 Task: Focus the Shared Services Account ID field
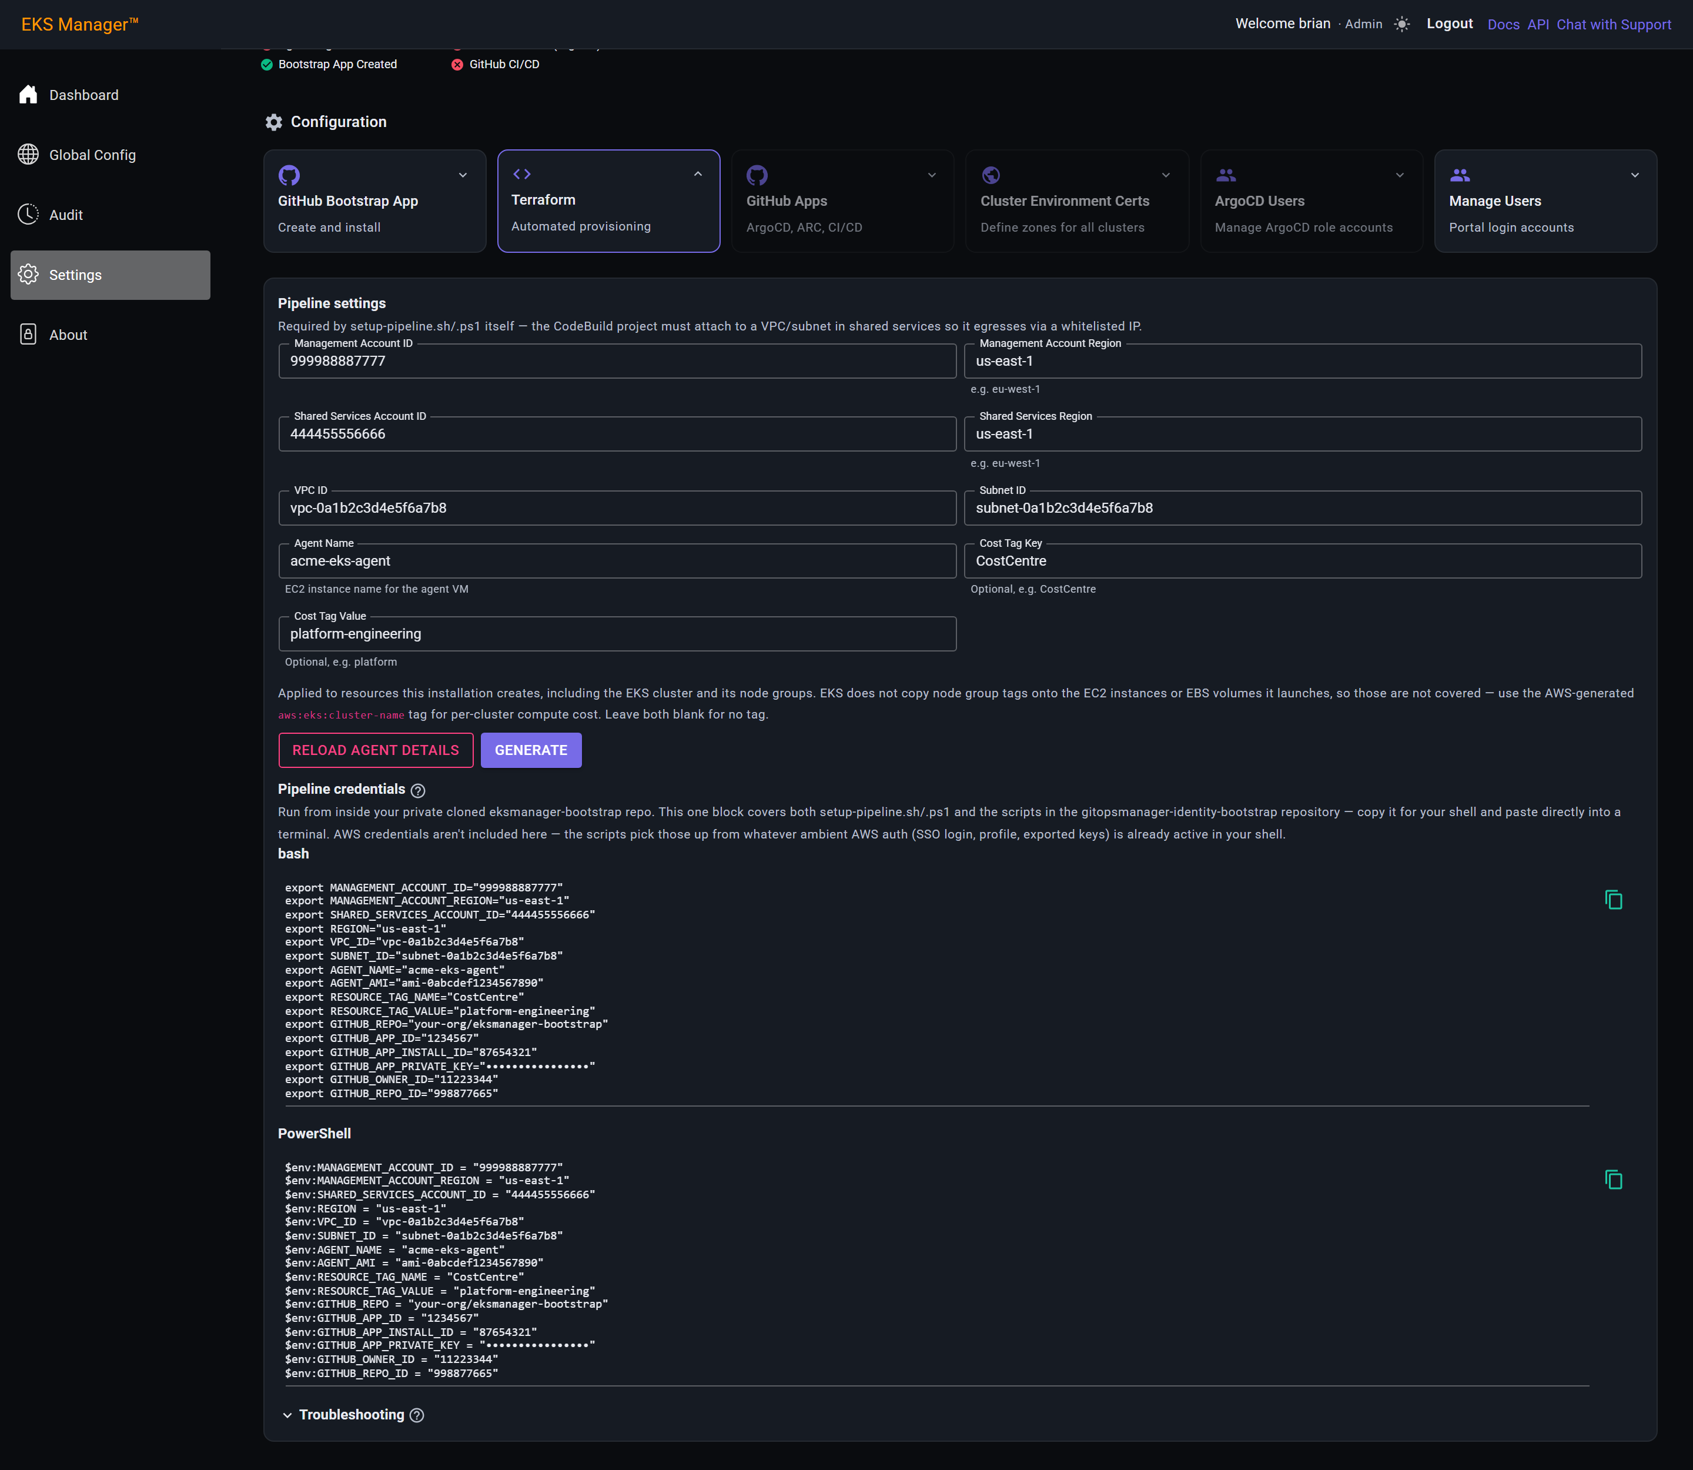pos(617,434)
